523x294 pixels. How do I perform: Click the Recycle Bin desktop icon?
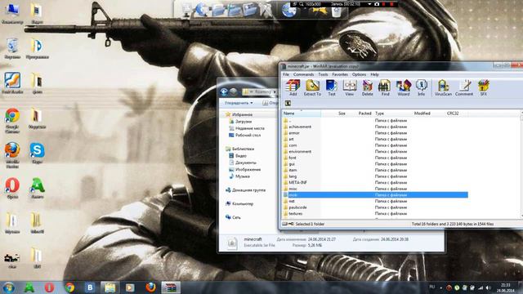(12, 49)
